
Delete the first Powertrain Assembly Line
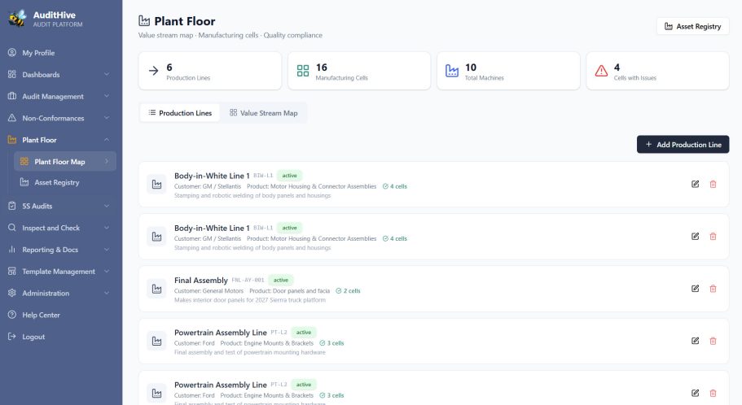[713, 341]
